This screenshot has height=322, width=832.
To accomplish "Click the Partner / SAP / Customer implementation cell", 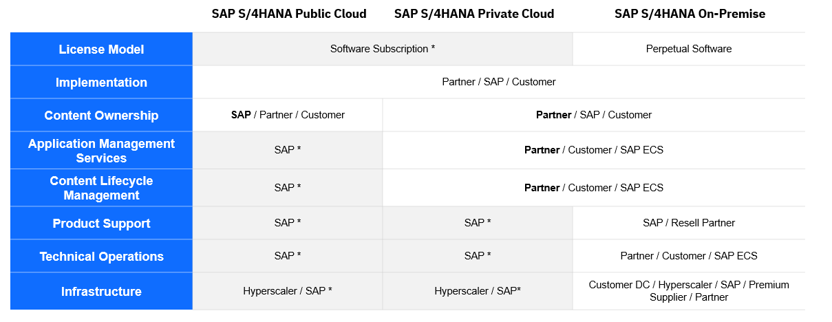I will 499,82.
